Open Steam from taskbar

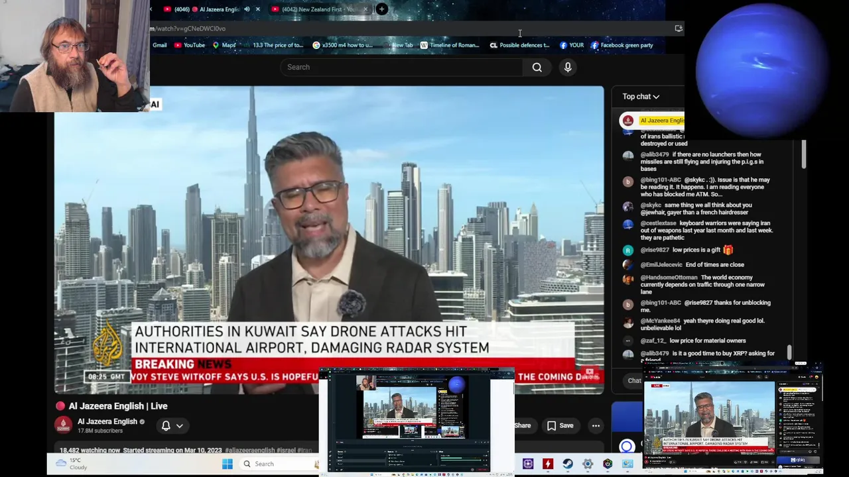pyautogui.click(x=568, y=464)
